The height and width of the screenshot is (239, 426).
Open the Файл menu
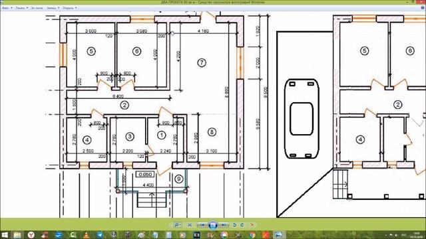coord(7,8)
